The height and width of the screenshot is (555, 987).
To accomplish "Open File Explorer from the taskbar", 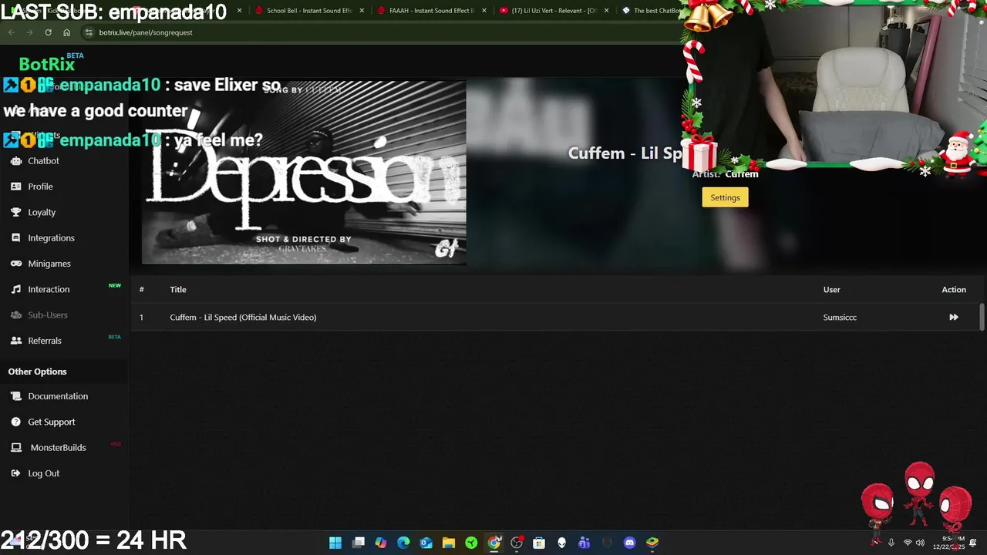I will coord(449,543).
